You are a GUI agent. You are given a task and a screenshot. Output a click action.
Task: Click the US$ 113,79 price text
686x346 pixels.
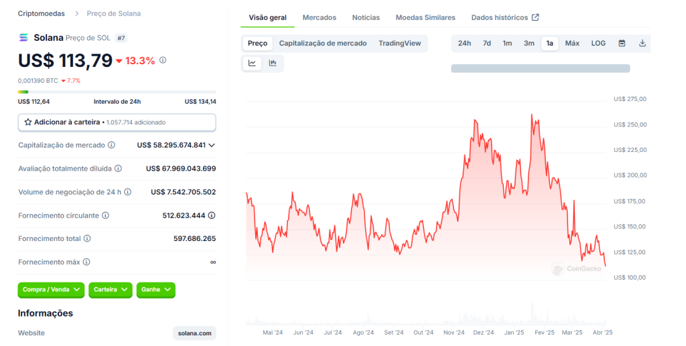coord(65,60)
